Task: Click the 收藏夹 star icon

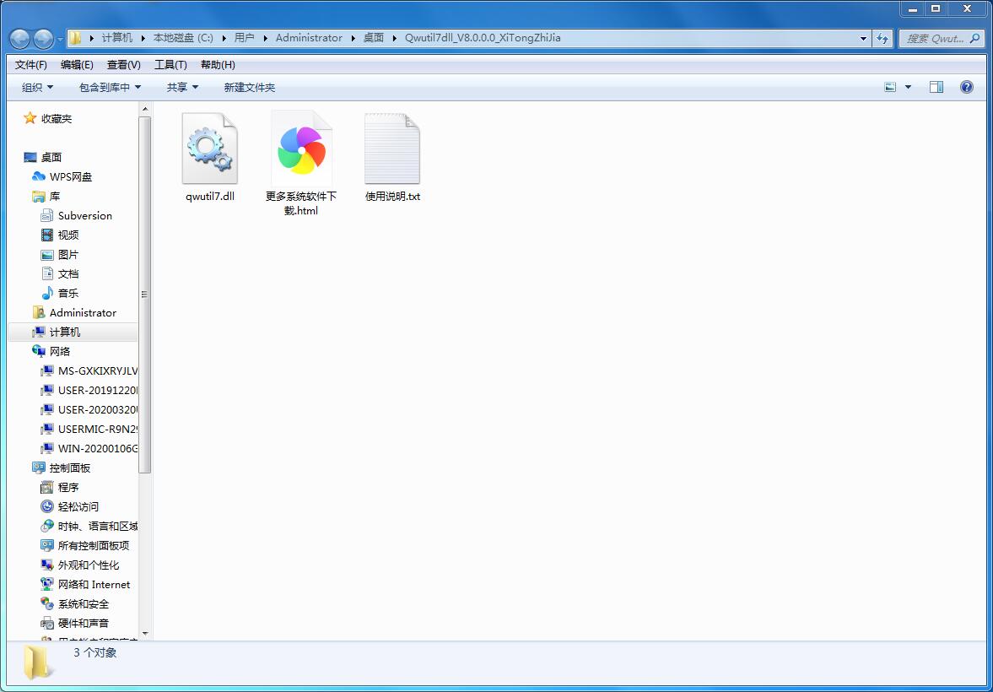Action: 30,118
